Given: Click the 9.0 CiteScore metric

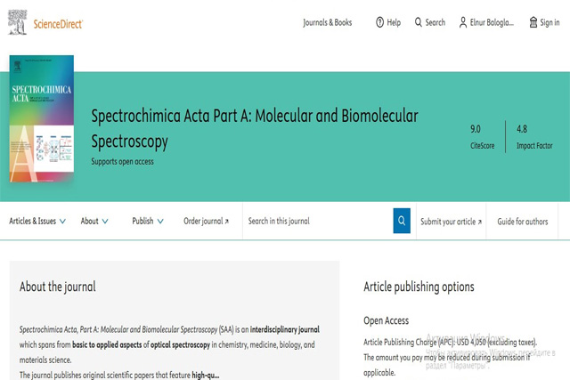Looking at the screenshot, I should coord(483,137).
